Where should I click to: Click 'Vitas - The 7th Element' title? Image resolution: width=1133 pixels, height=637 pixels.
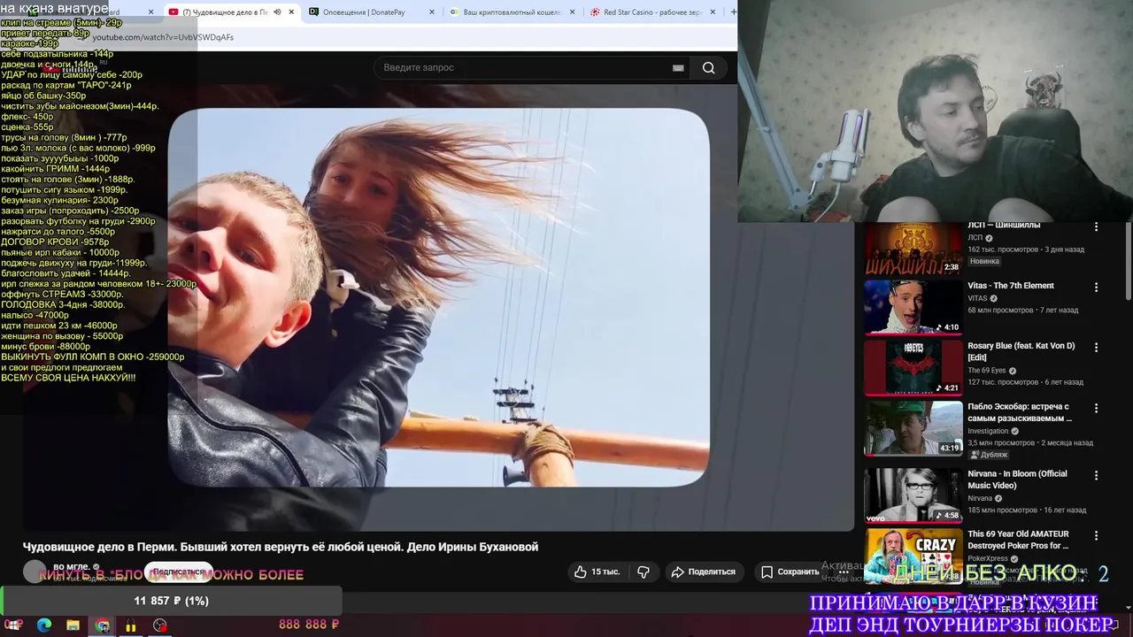pos(1010,286)
